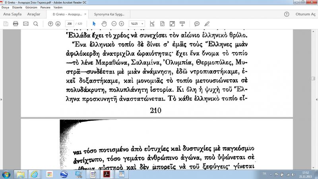Open network signal tray icon
Image resolution: width=318 pixels, height=179 pixels.
[288, 174]
